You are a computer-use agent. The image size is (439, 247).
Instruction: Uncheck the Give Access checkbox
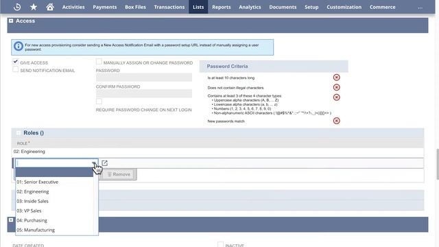coord(15,62)
